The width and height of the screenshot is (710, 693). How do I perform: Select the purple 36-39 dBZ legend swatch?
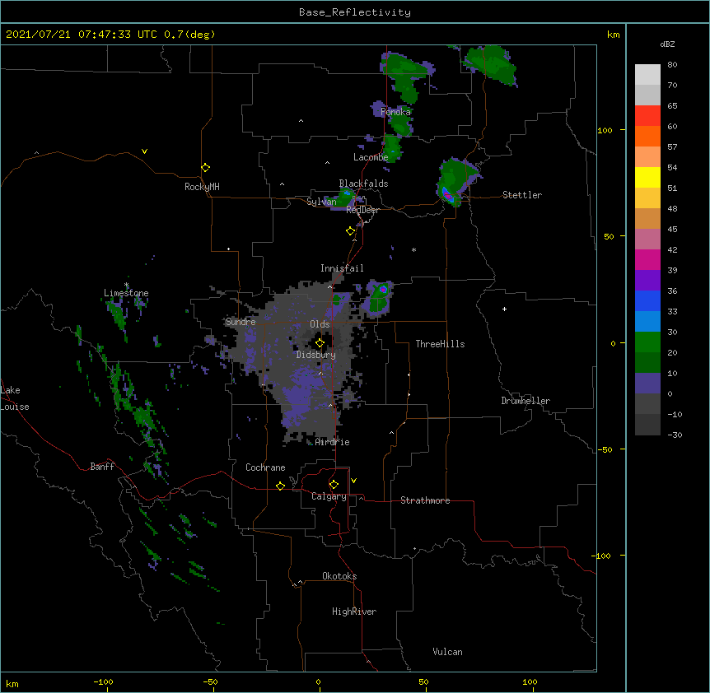647,281
